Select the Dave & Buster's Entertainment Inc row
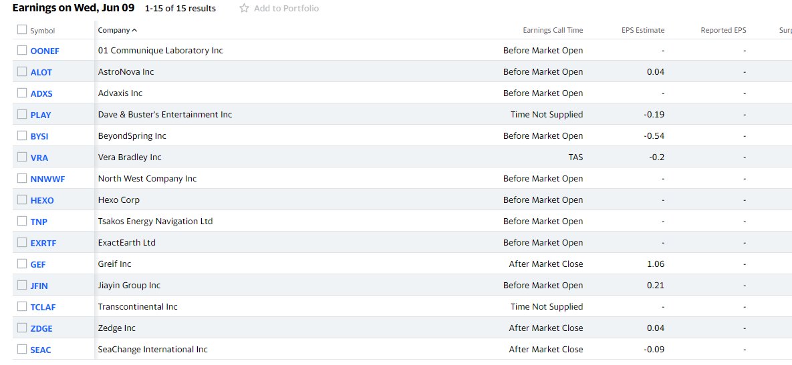The image size is (792, 365). pyautogui.click(x=402, y=115)
